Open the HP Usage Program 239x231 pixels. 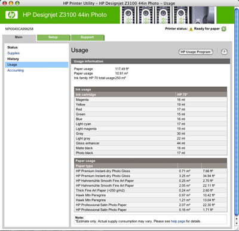click(195, 52)
